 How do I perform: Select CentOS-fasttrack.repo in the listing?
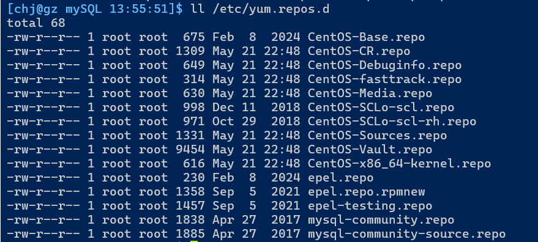384,79
